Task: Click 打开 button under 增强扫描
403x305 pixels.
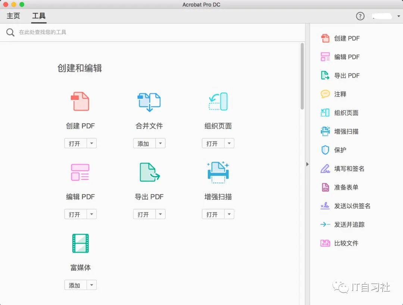Action: click(x=213, y=214)
